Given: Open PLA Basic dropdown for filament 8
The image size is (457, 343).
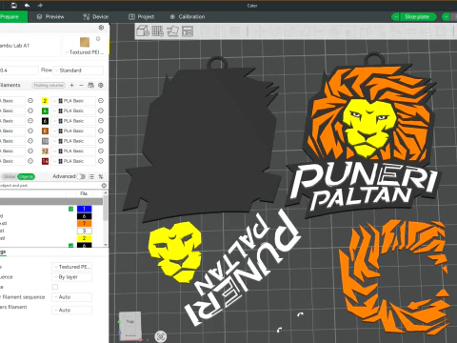Looking at the screenshot, I should click(73, 131).
